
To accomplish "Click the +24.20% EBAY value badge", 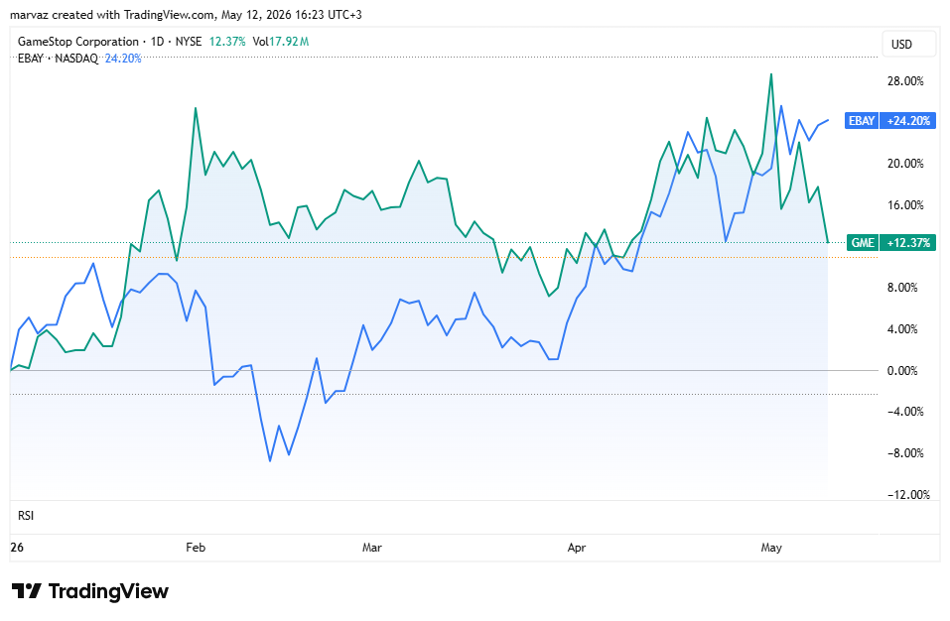I will pyautogui.click(x=907, y=120).
